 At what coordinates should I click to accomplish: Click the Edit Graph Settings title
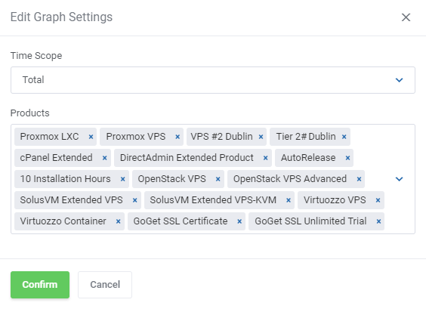61,17
